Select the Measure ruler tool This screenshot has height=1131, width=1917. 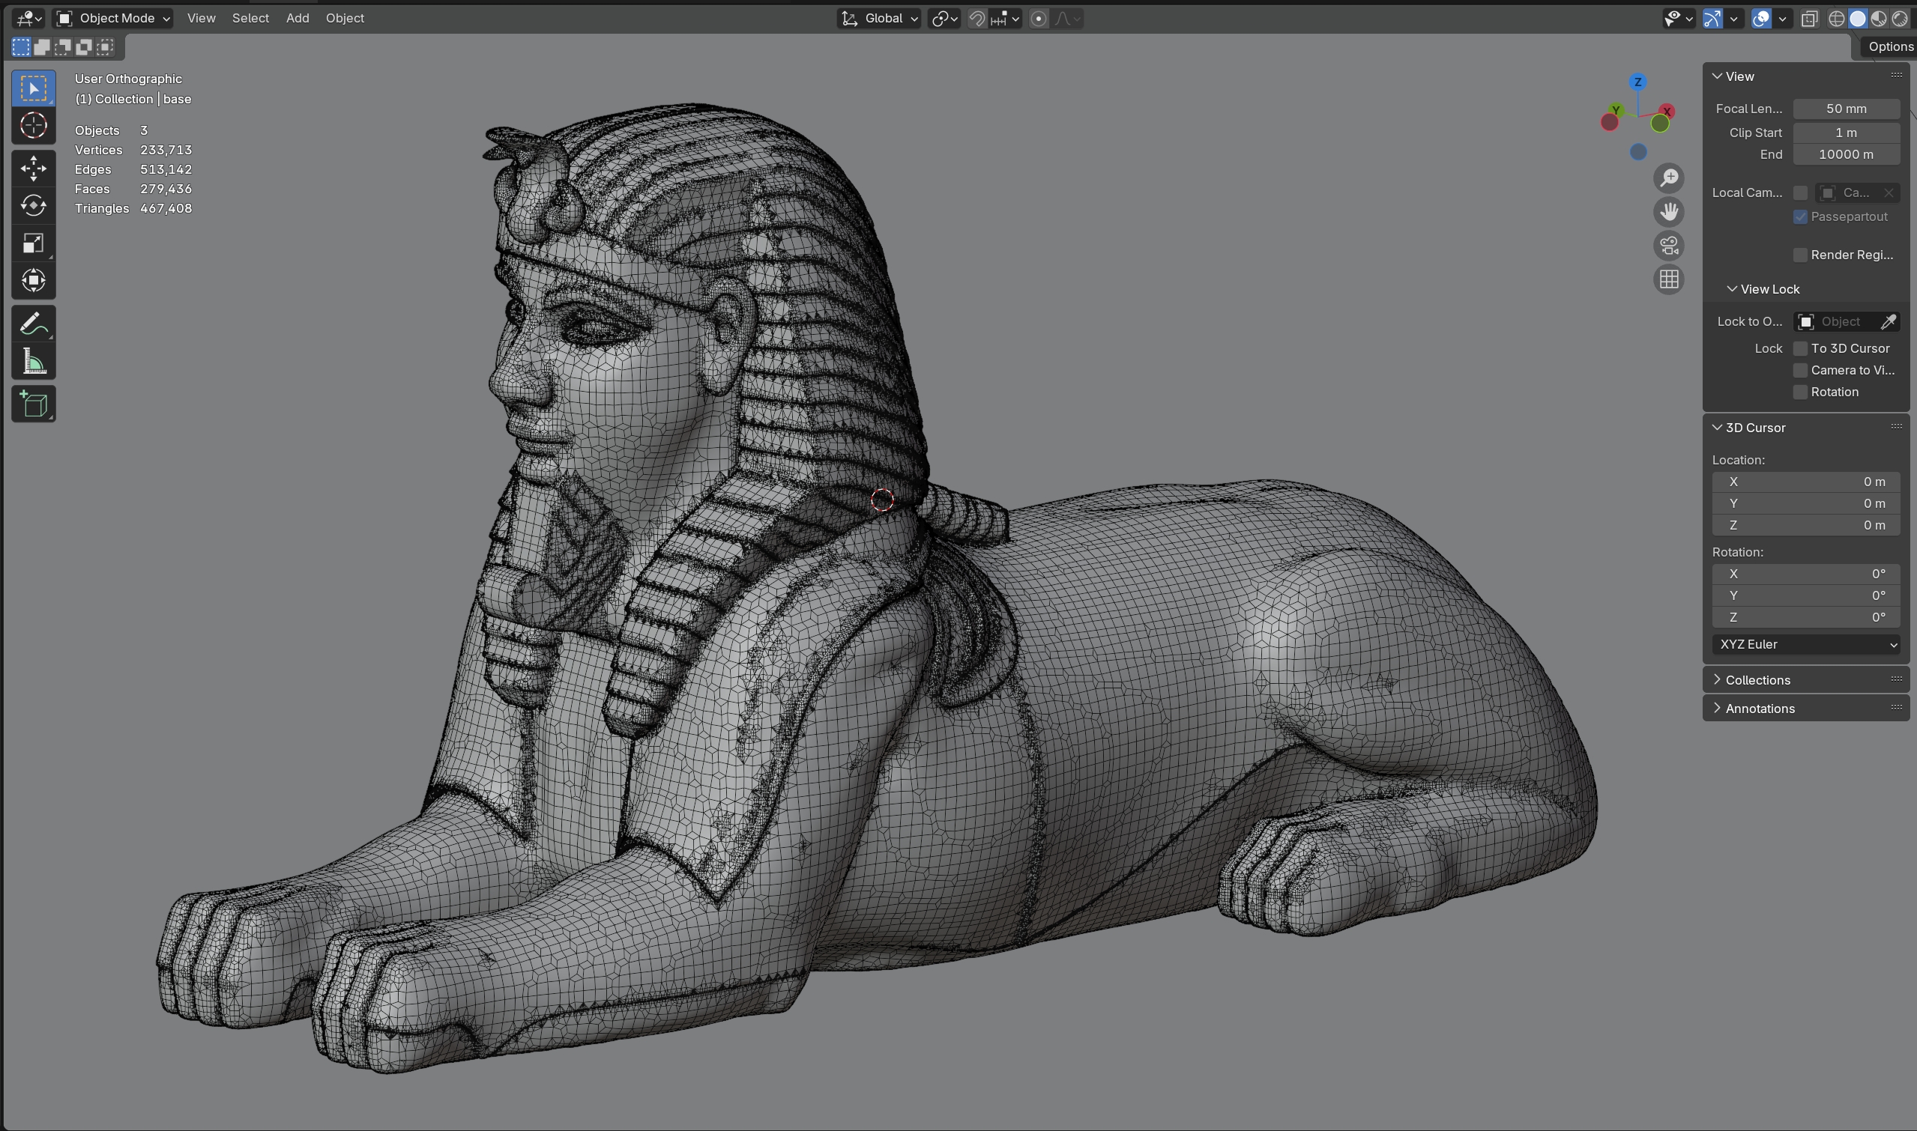click(34, 361)
